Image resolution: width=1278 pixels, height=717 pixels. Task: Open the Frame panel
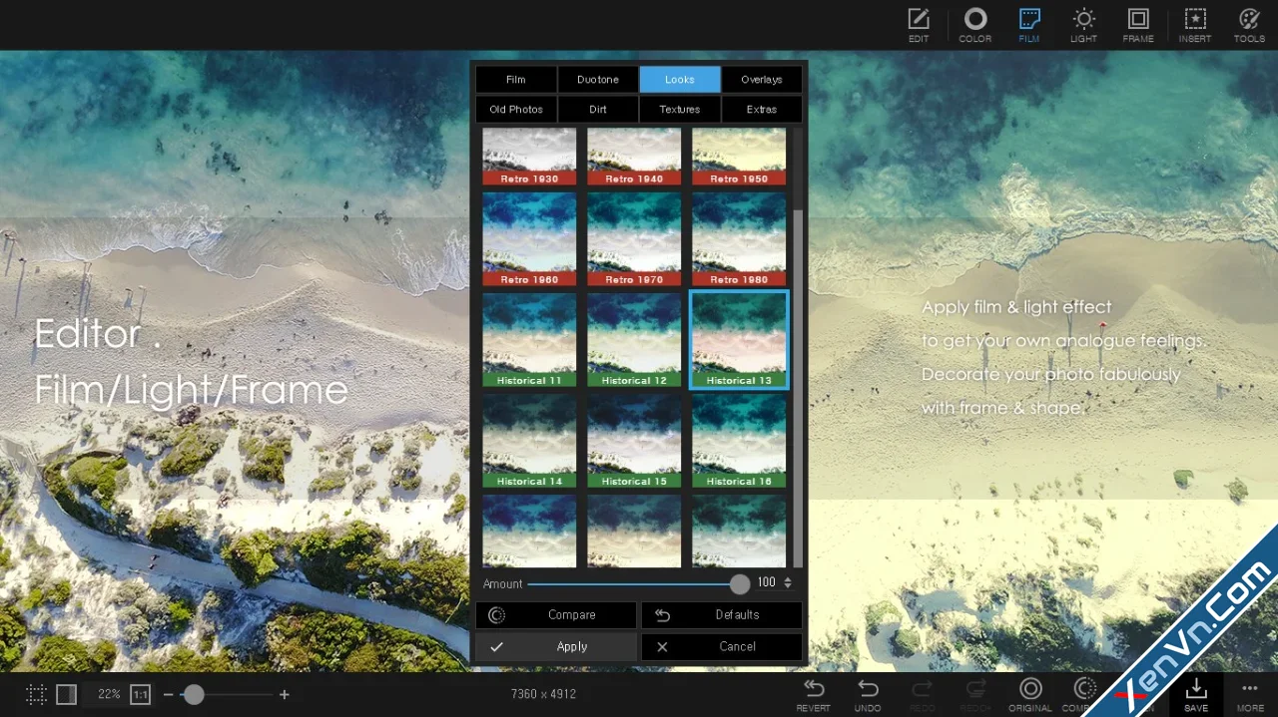(x=1138, y=25)
